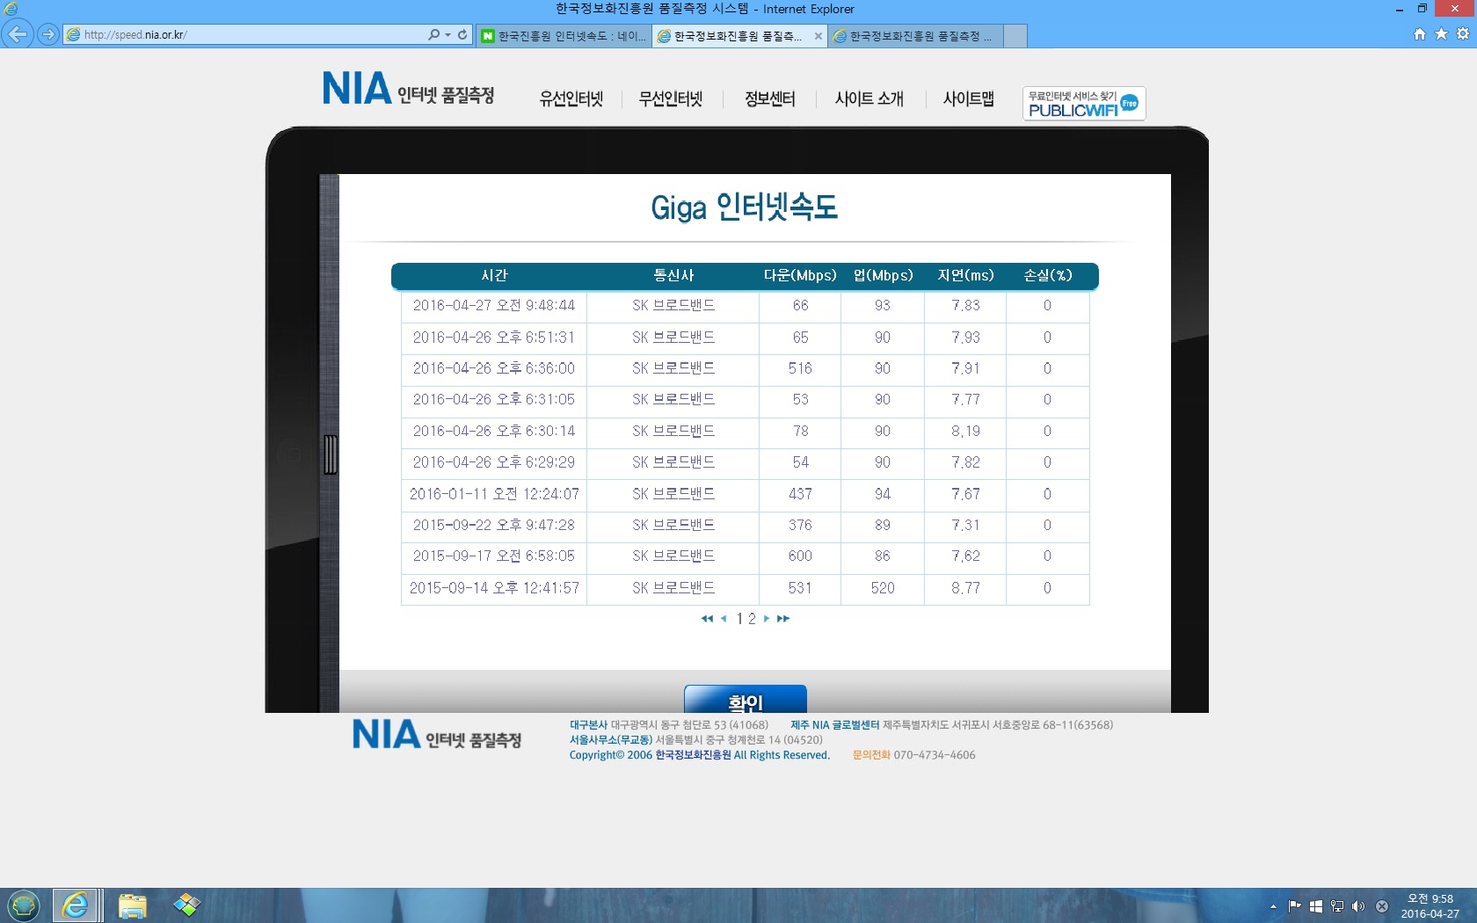
Task: Show hidden system tray icons arrow
Action: click(1273, 906)
